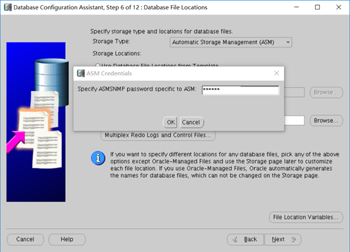
Task: Focus the ASMSNMP password field
Action: tap(241, 90)
